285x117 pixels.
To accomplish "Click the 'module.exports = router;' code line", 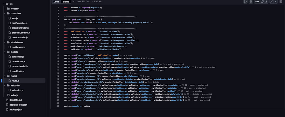I will pos(77,106).
